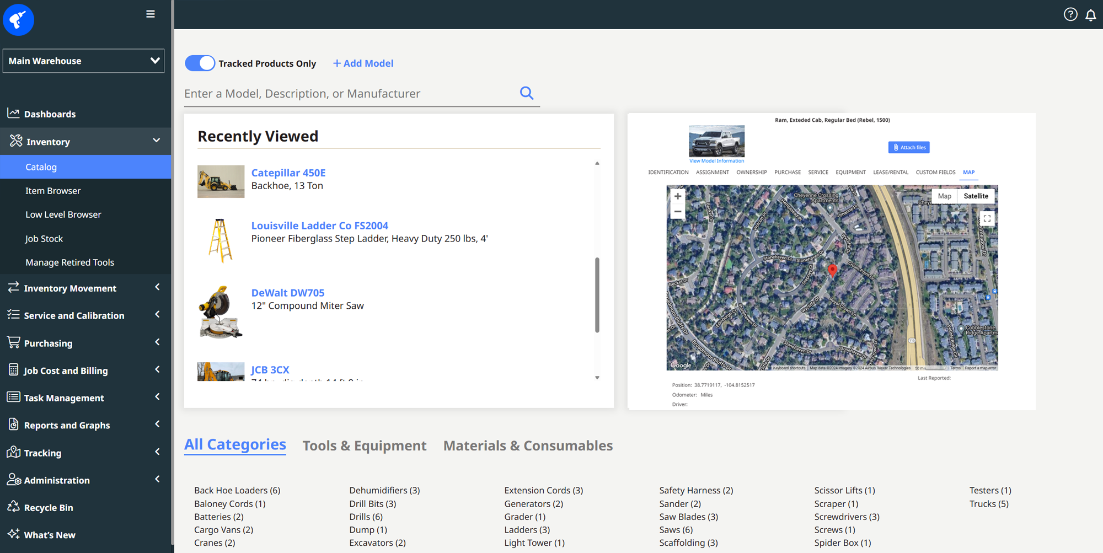Open the help question mark icon
This screenshot has height=553, width=1103.
click(x=1070, y=15)
